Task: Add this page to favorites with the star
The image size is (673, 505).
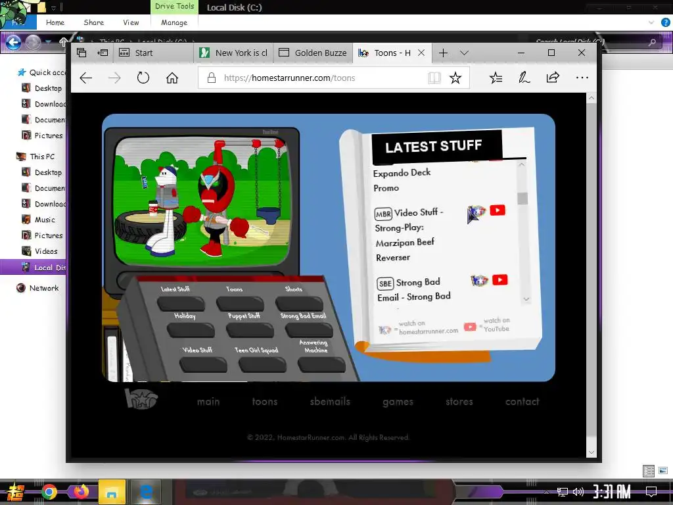Action: [455, 78]
